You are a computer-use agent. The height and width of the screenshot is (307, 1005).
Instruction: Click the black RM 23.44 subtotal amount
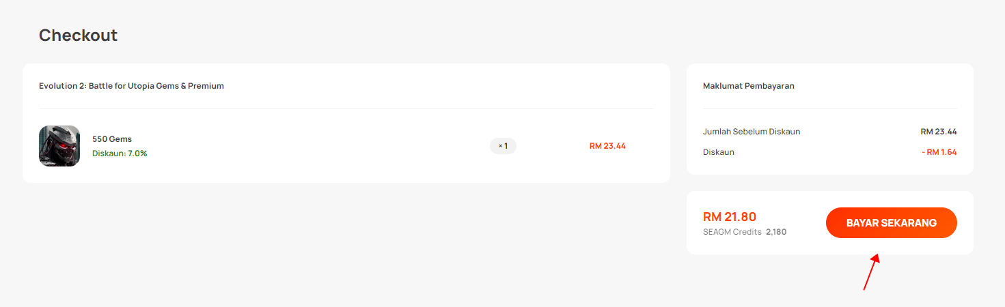point(939,132)
